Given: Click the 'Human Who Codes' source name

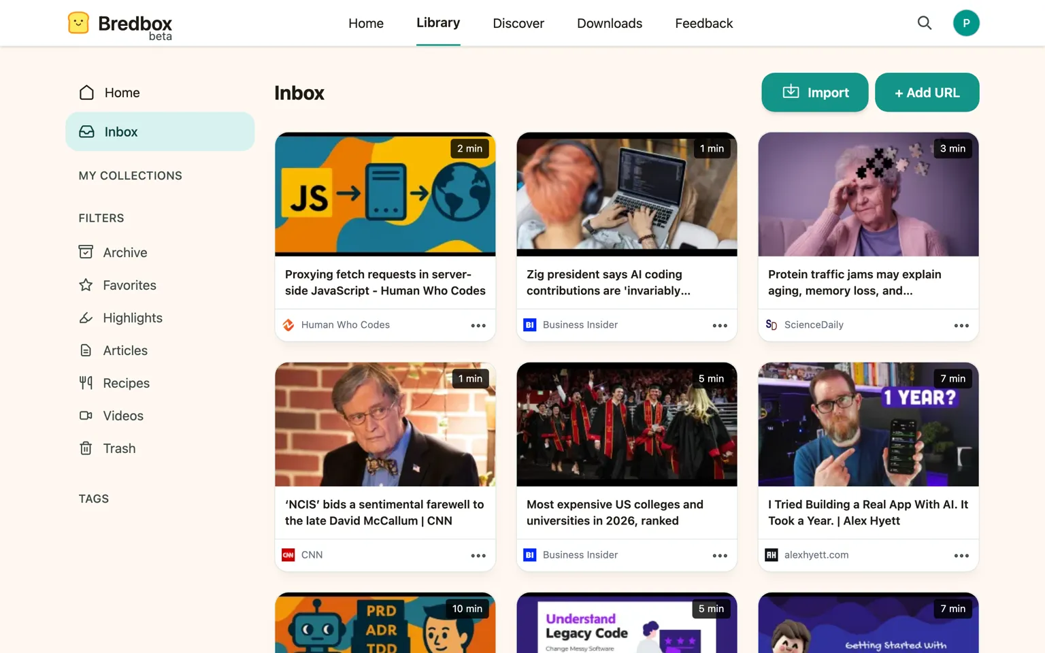Looking at the screenshot, I should coord(346,325).
